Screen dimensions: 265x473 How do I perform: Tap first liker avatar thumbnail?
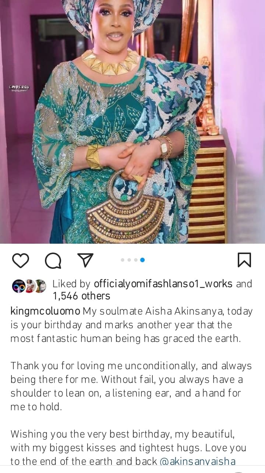point(18,286)
